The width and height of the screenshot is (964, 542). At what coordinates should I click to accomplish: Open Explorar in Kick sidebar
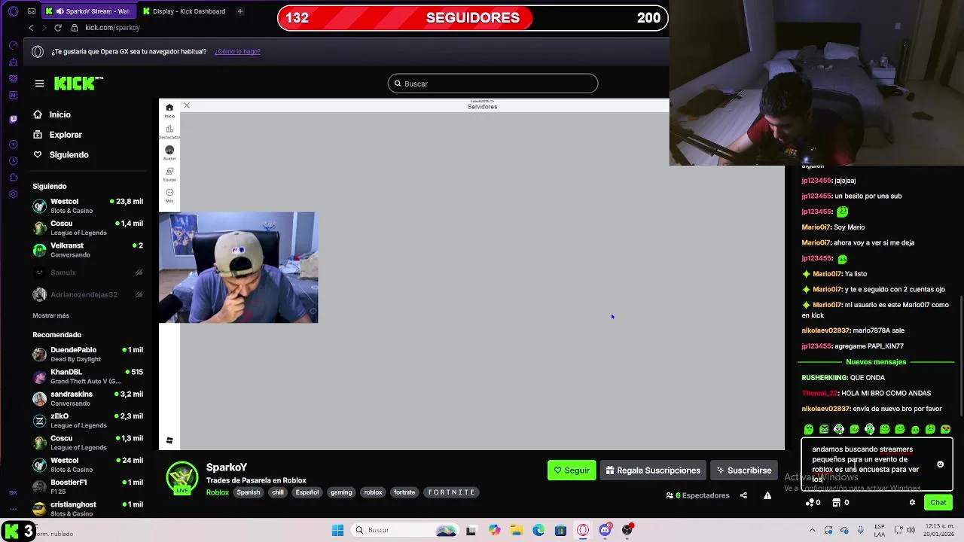click(57, 135)
